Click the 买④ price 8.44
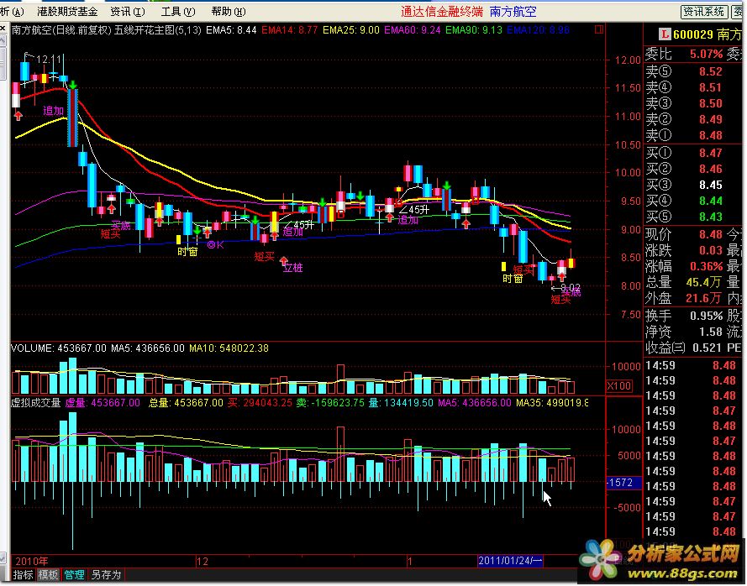The width and height of the screenshot is (747, 586). pyautogui.click(x=710, y=201)
